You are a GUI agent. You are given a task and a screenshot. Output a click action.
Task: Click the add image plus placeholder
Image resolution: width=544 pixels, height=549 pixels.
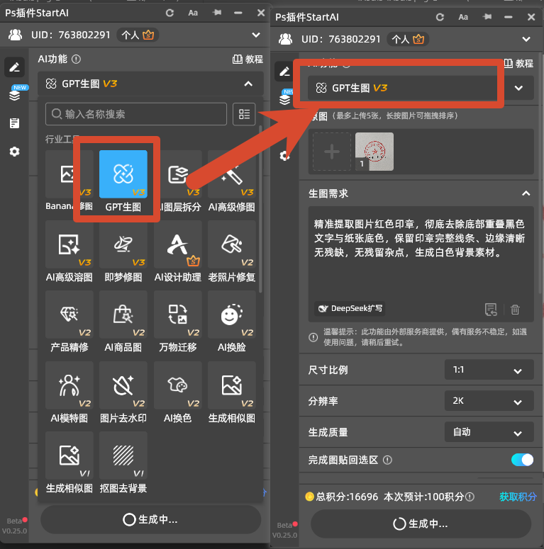(x=332, y=152)
